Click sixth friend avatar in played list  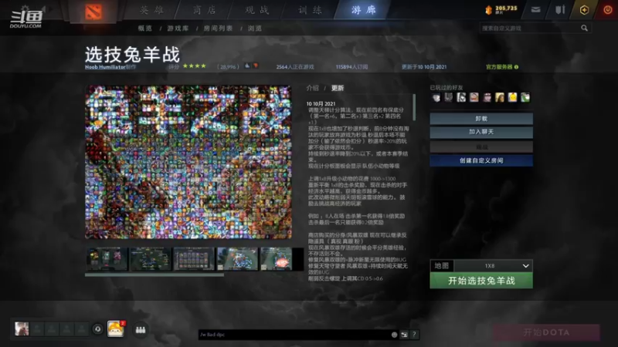(x=500, y=97)
